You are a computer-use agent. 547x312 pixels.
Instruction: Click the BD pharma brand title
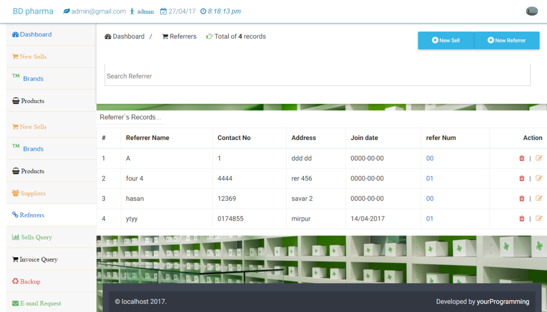(33, 11)
